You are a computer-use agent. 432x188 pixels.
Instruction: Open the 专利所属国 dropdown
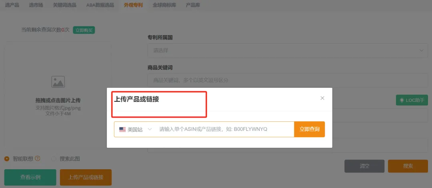(x=288, y=51)
